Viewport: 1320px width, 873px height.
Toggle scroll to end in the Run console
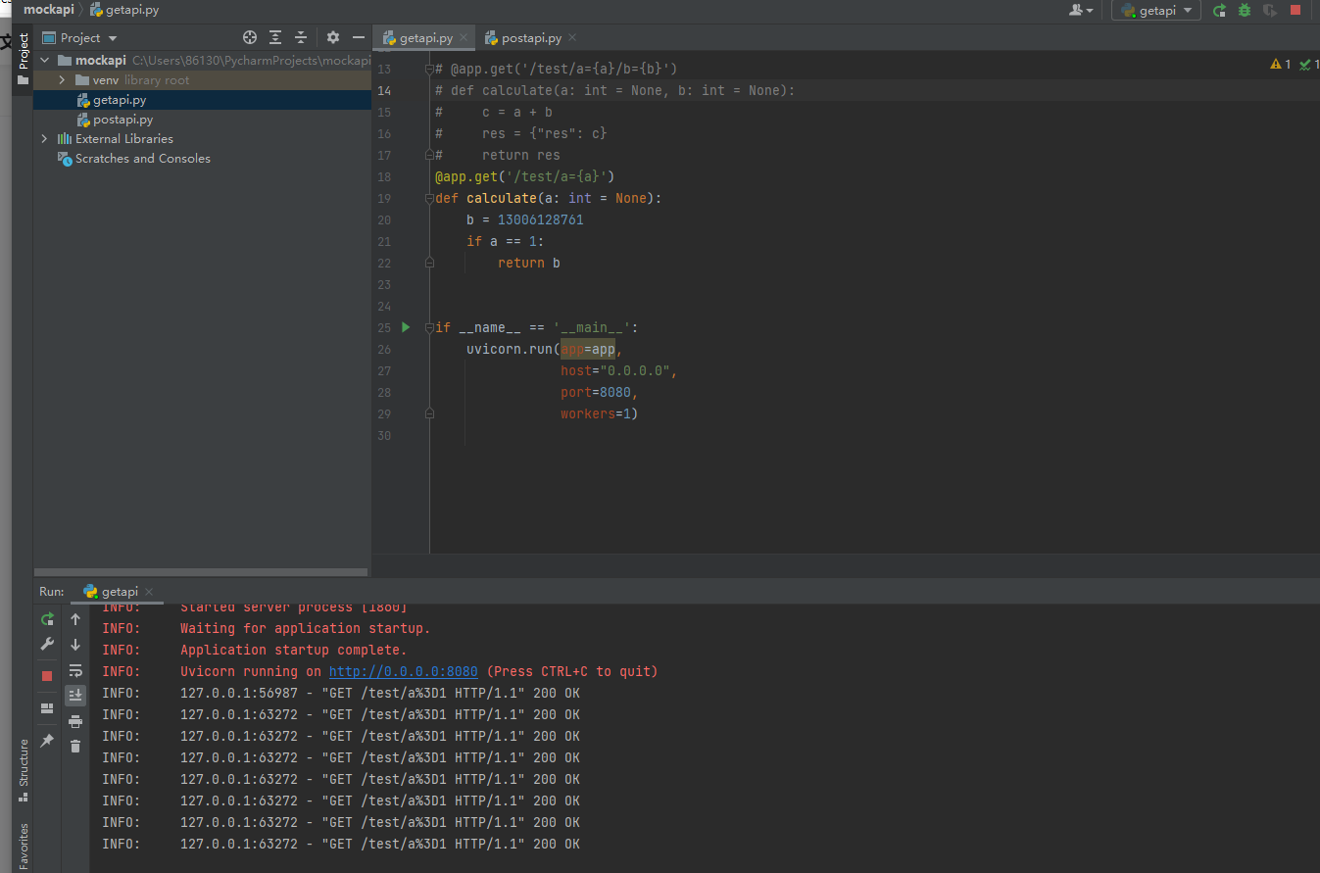(x=75, y=696)
